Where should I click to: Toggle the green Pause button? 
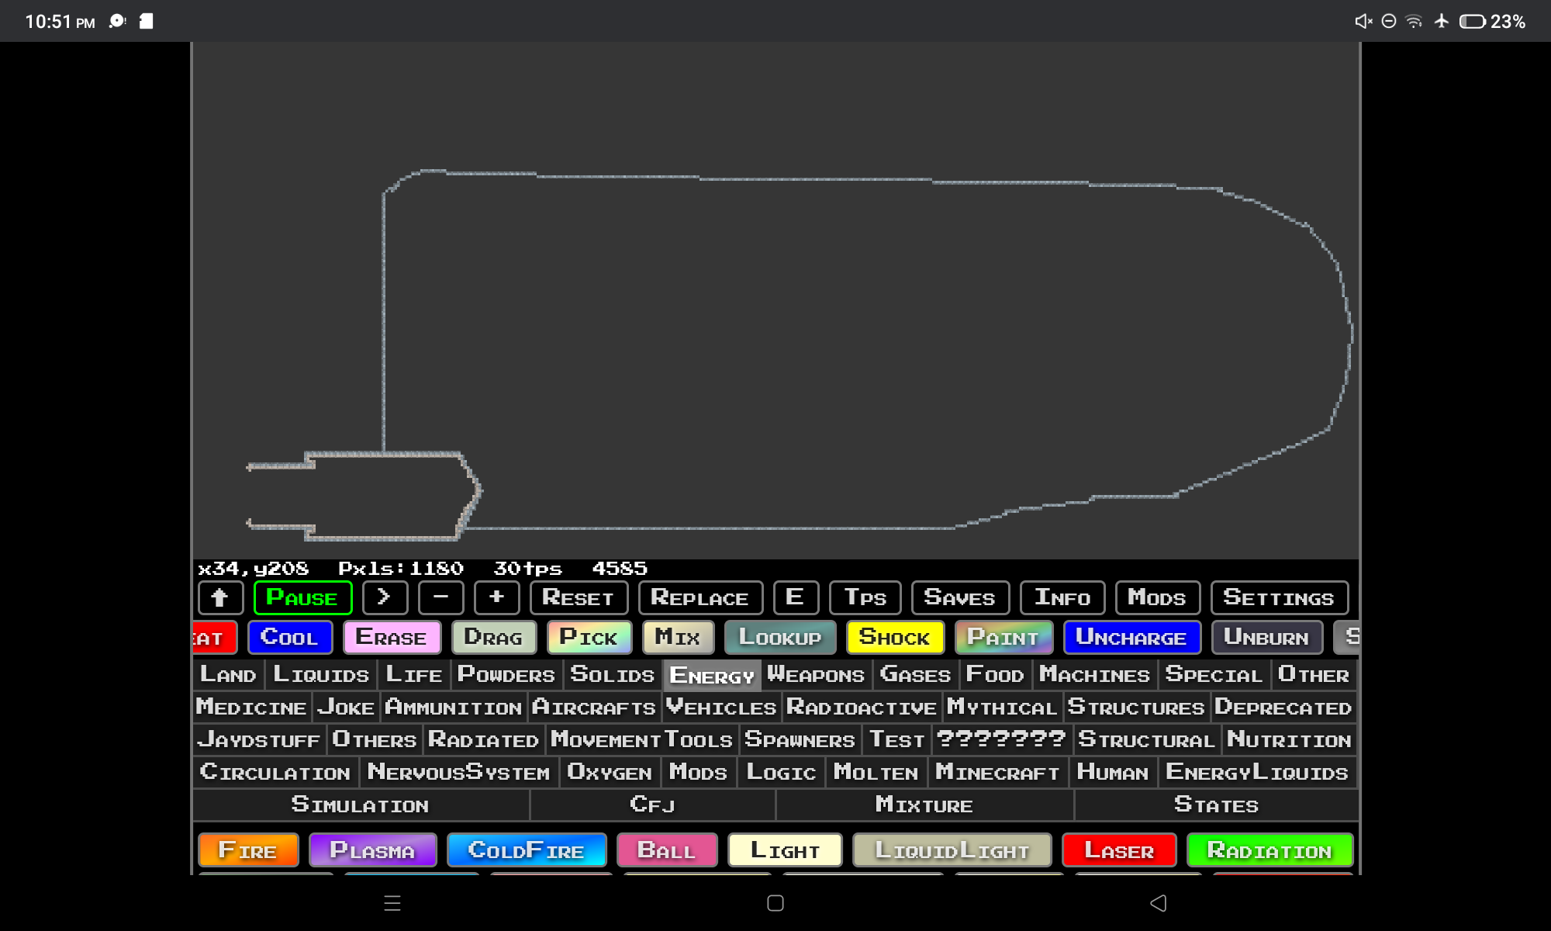302,598
